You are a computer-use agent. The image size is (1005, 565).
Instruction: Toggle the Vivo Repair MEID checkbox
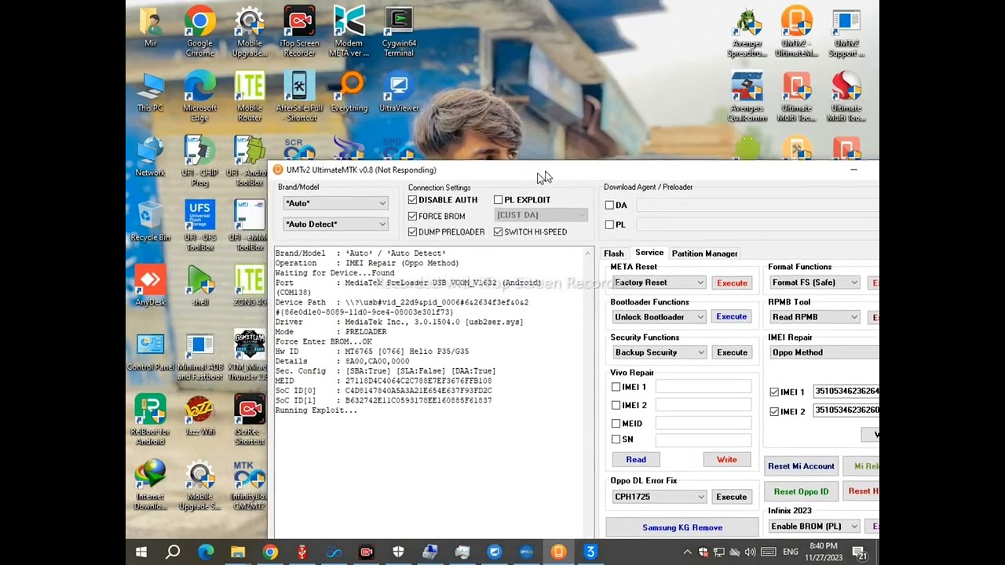pyautogui.click(x=616, y=424)
